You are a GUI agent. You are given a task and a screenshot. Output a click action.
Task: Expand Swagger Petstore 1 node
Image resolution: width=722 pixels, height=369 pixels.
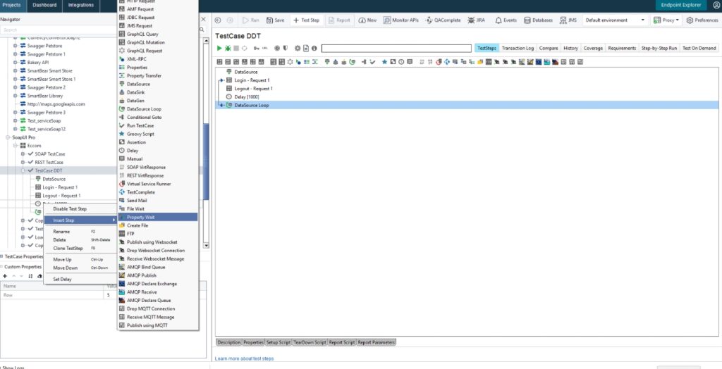pyautogui.click(x=16, y=54)
